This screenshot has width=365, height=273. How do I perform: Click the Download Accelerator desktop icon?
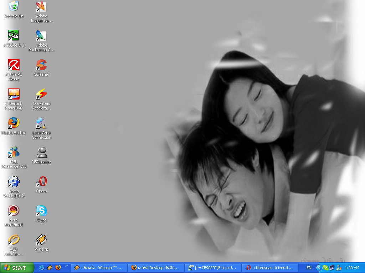click(x=41, y=100)
